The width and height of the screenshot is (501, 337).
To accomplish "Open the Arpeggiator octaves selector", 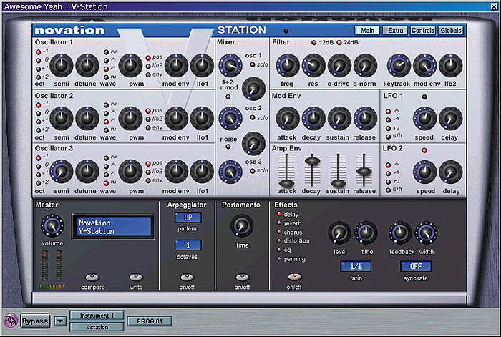I will 188,245.
